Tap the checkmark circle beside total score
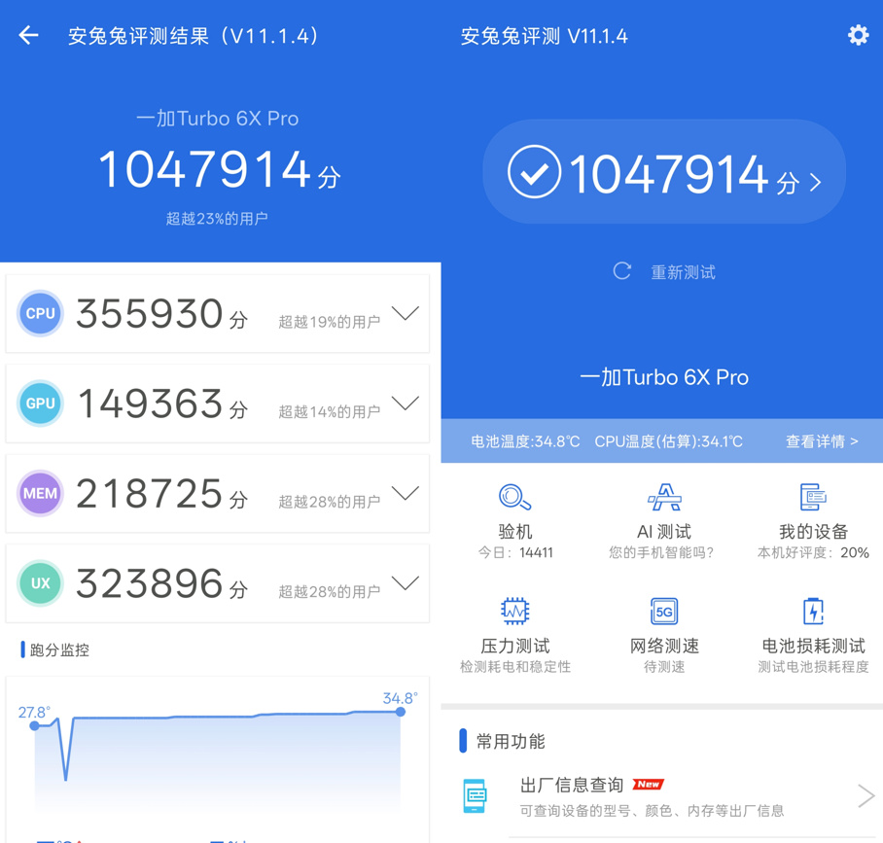The height and width of the screenshot is (843, 883). (x=534, y=172)
